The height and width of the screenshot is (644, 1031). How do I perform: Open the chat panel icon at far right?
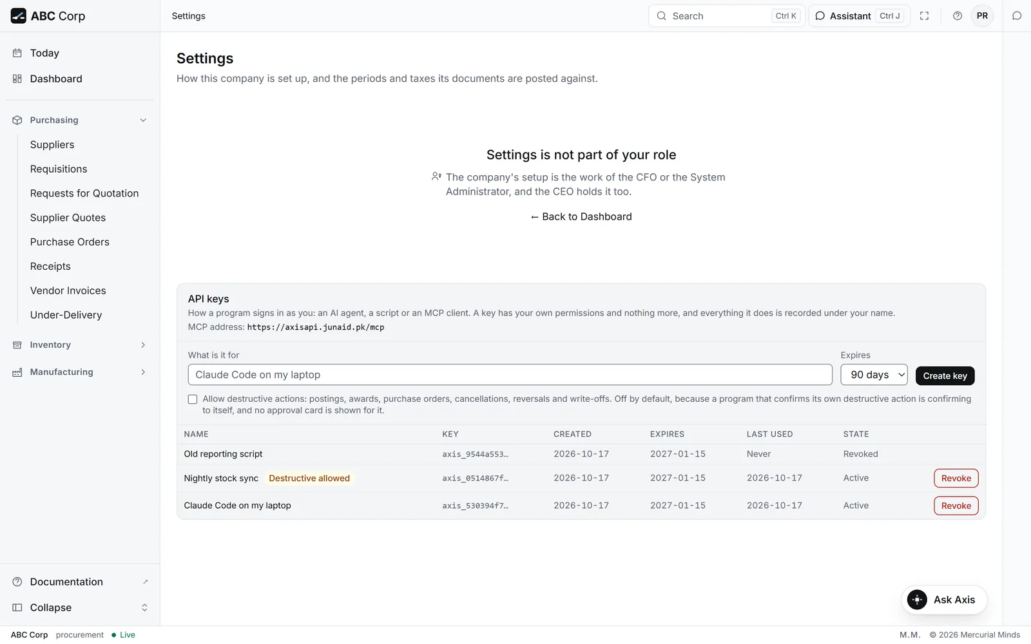1017,16
